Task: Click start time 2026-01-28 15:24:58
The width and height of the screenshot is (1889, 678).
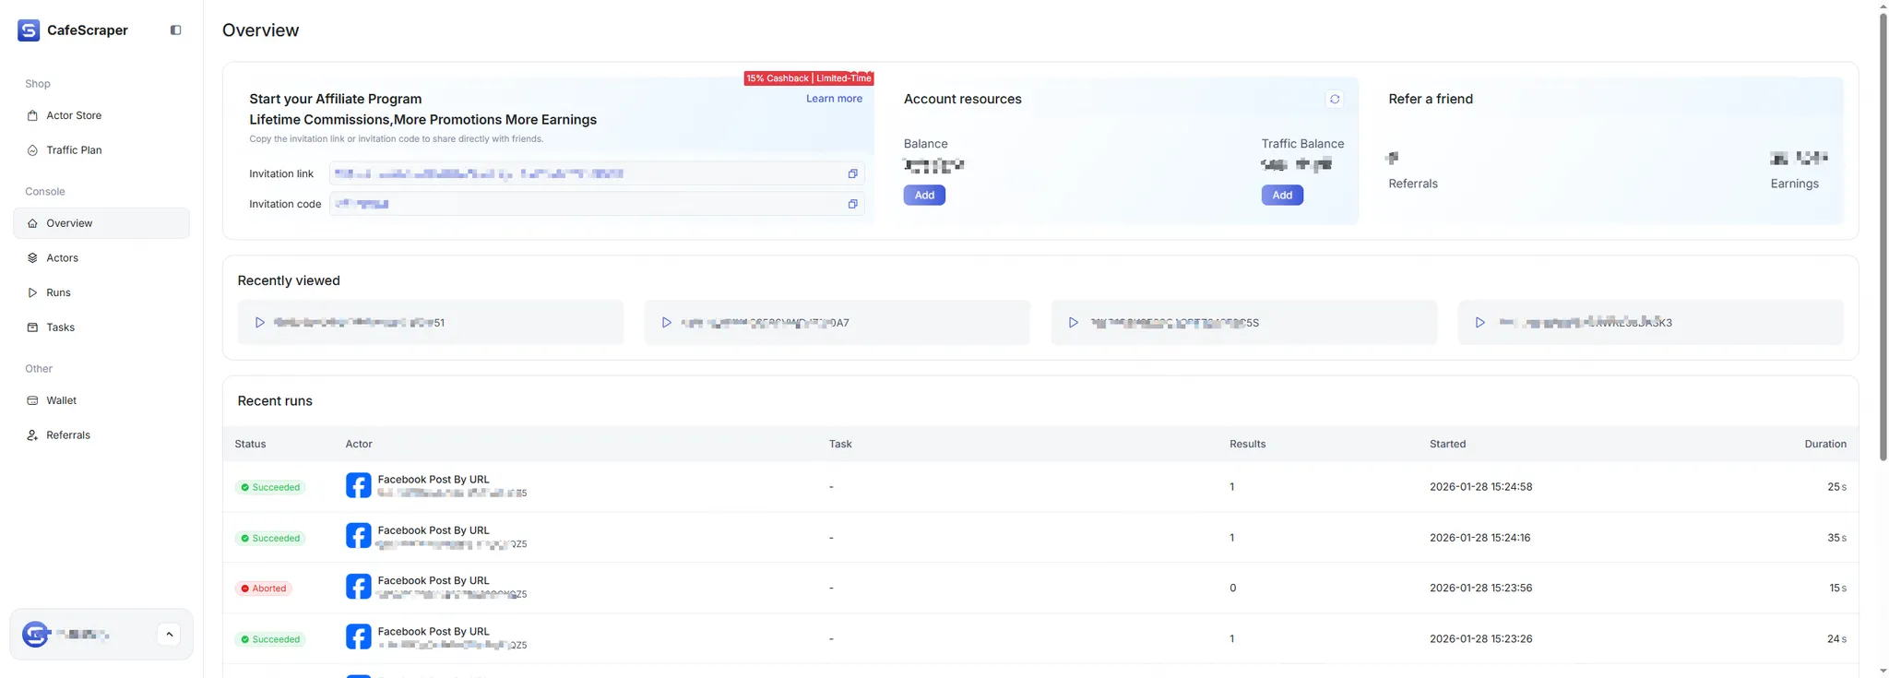Action: (x=1480, y=487)
